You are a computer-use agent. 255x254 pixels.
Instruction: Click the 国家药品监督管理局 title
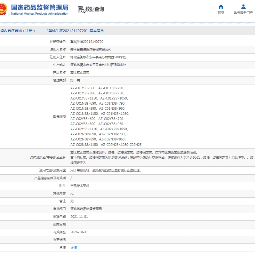[40, 7]
